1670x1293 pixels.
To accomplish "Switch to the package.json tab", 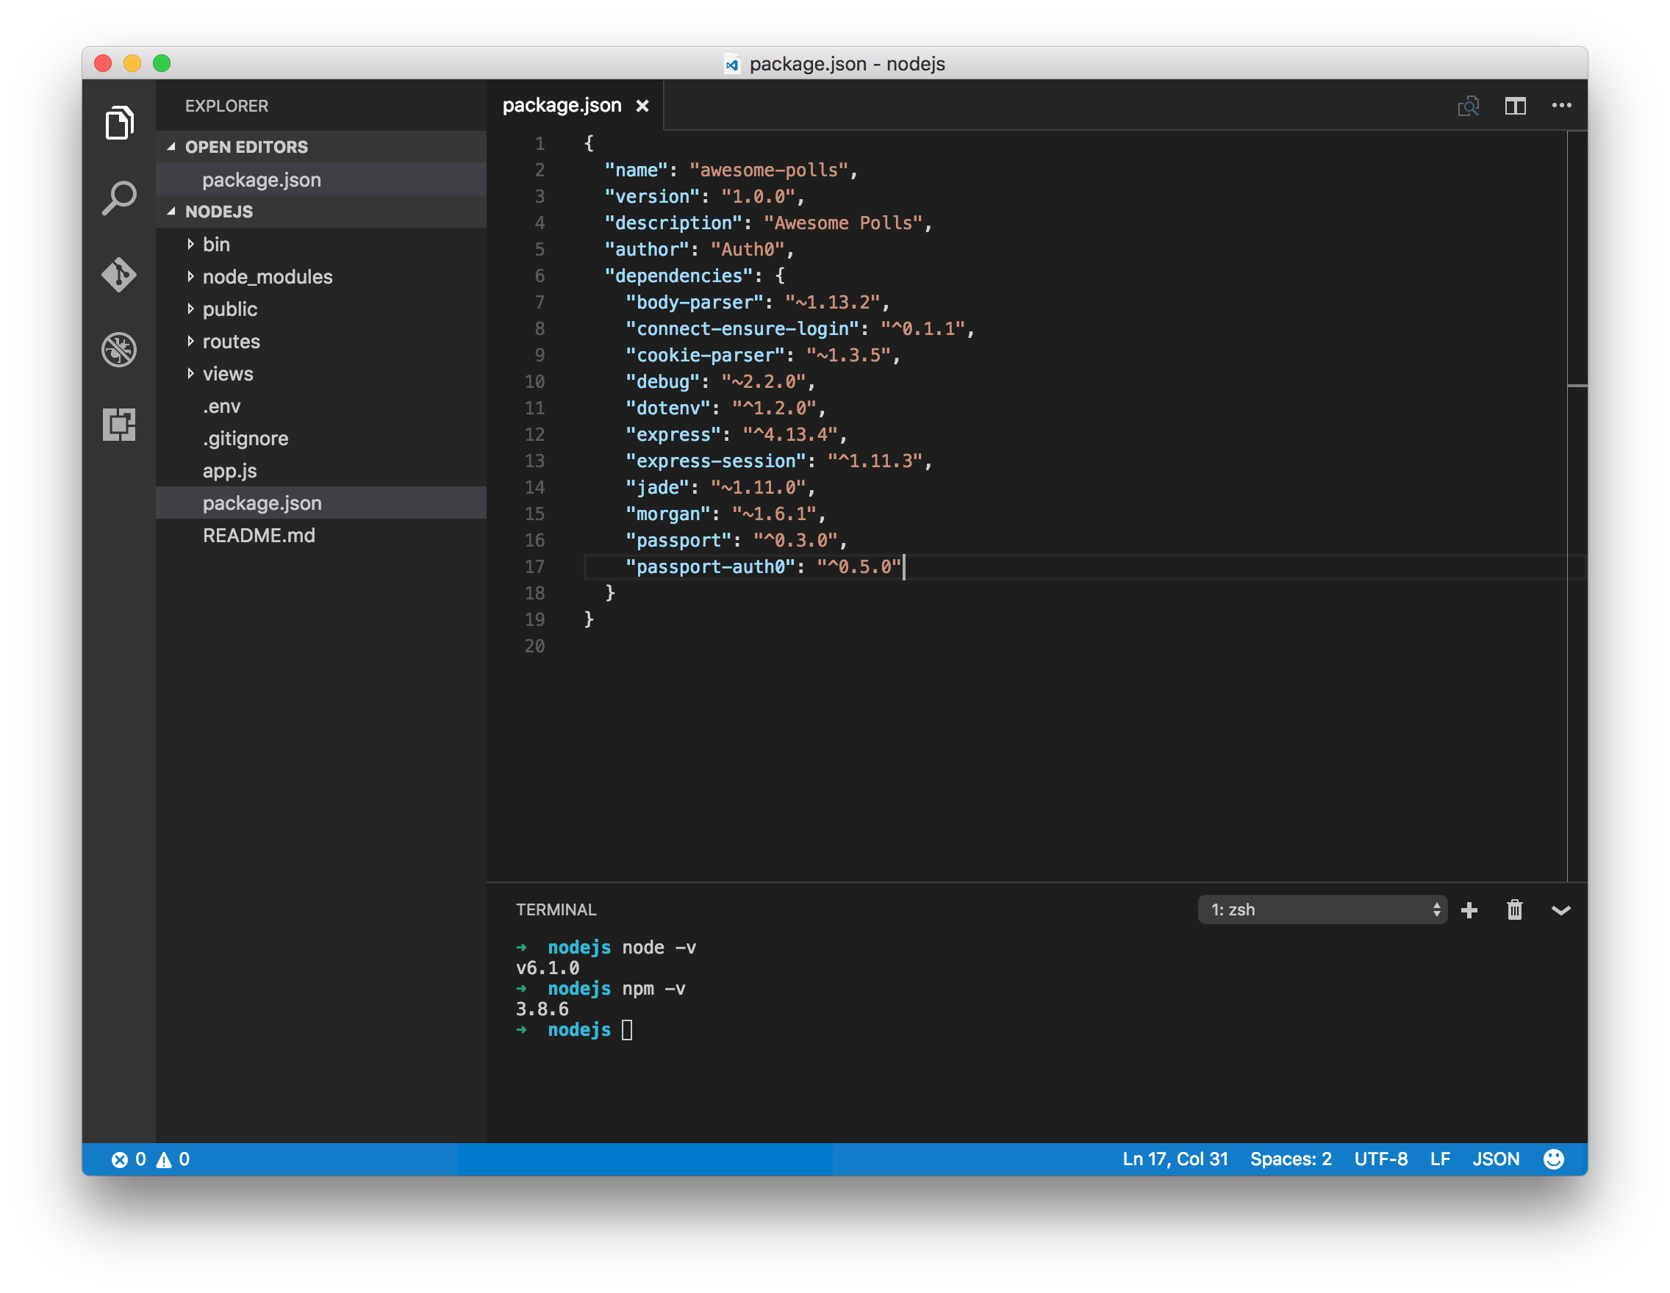I will [x=562, y=105].
